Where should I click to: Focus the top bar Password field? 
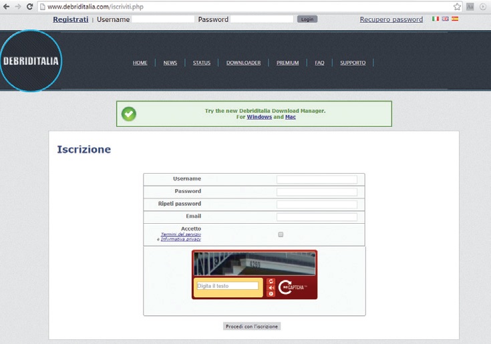(x=262, y=19)
